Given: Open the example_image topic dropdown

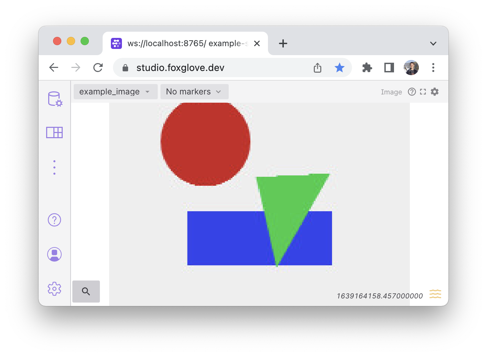Looking at the screenshot, I should (115, 91).
